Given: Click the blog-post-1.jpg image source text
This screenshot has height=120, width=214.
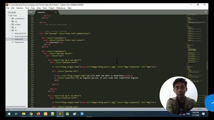Looking at the screenshot, I should [103, 67].
